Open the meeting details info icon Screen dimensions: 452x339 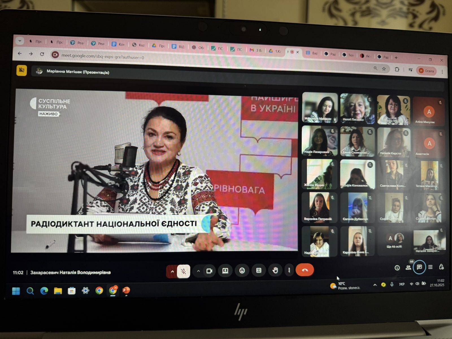tap(397, 268)
